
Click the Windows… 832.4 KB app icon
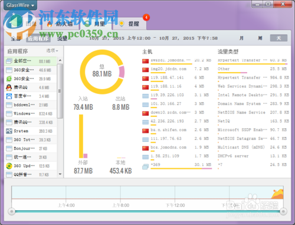(x=9, y=113)
